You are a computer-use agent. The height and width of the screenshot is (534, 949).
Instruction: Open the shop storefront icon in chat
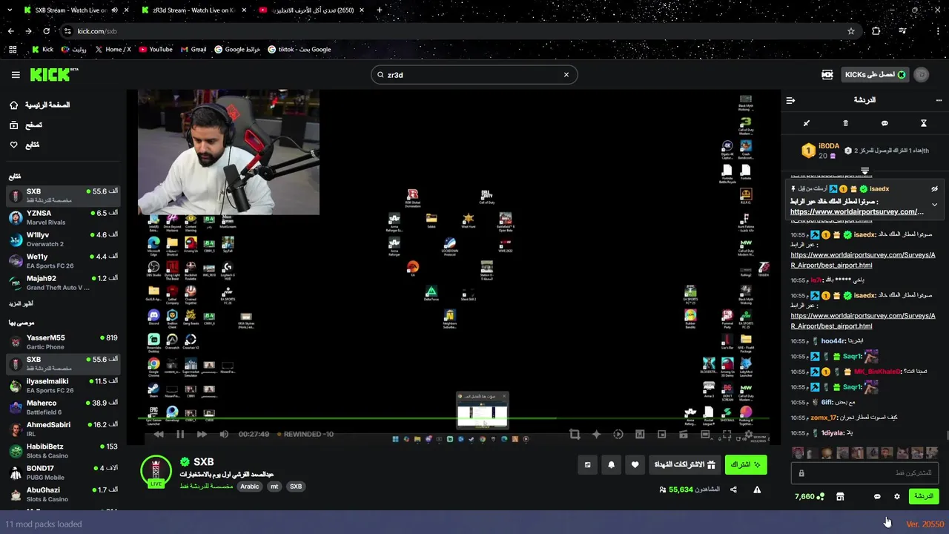pyautogui.click(x=840, y=497)
